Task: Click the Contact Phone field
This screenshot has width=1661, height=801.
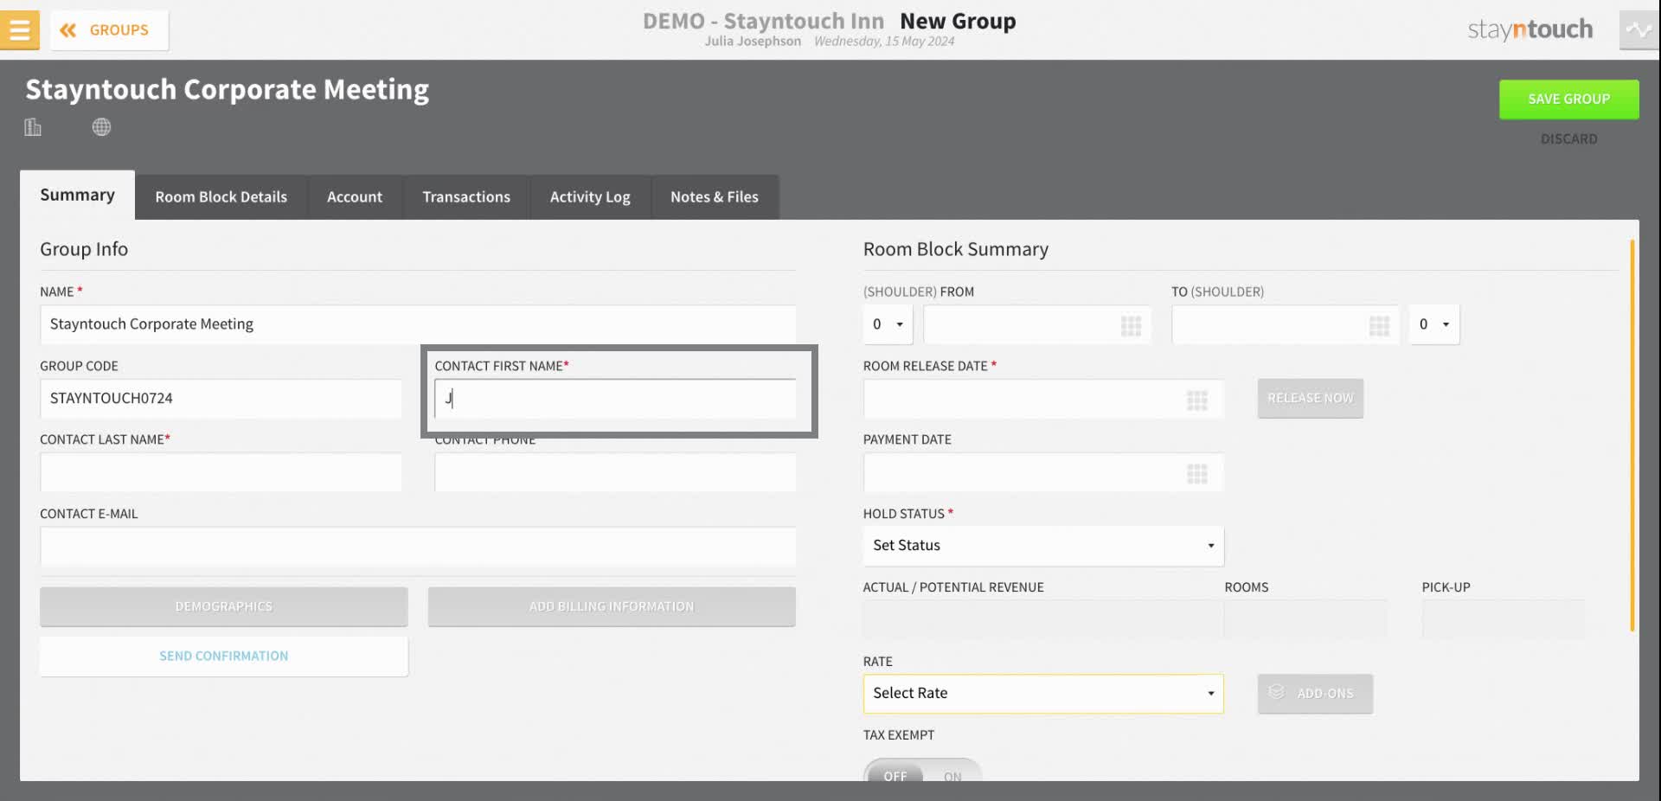Action: tap(615, 472)
